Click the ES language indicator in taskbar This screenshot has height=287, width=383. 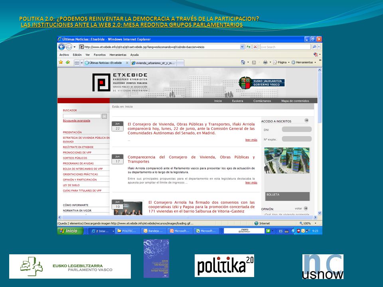(x=280, y=231)
